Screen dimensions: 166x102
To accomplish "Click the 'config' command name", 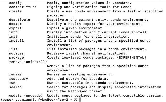I will click(15, 3).
